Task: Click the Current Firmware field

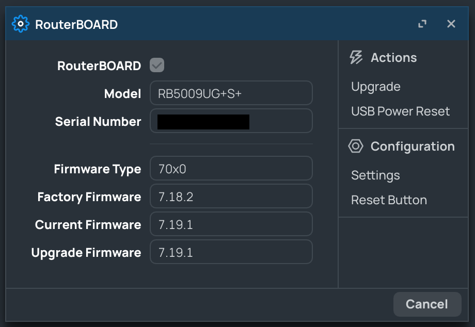Action: 231,224
